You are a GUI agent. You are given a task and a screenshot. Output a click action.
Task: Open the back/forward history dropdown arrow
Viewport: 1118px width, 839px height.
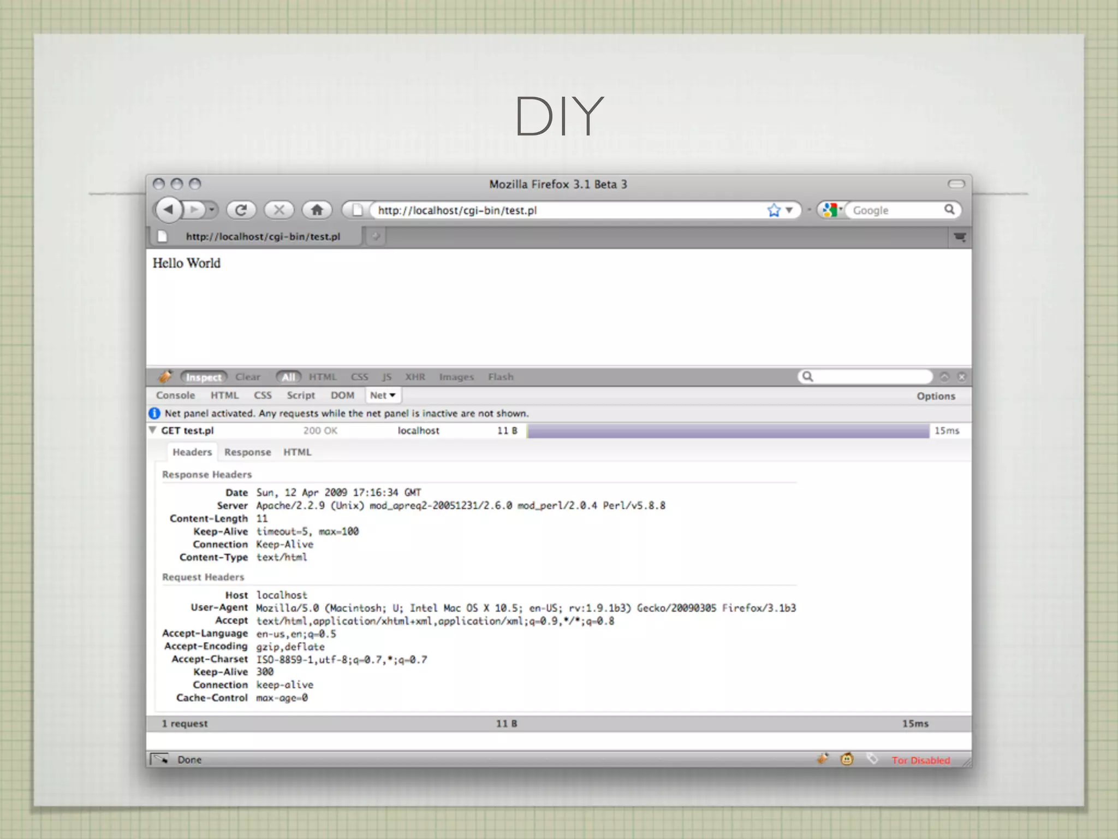[x=212, y=210]
